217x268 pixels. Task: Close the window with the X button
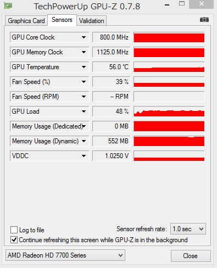coord(201,4)
